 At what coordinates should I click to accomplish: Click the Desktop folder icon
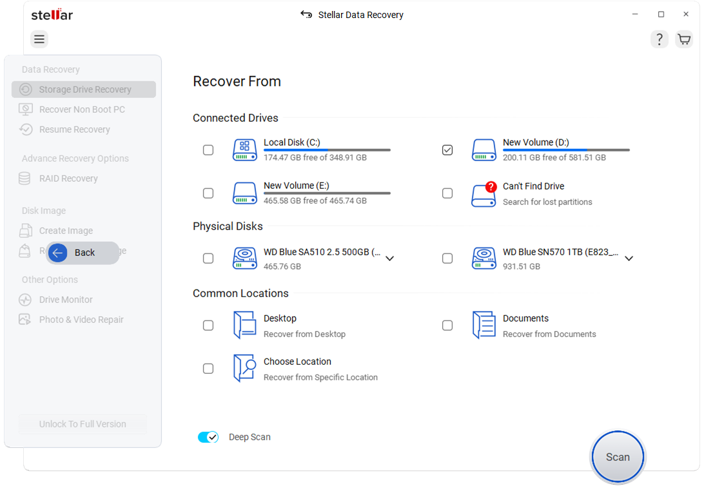(245, 325)
